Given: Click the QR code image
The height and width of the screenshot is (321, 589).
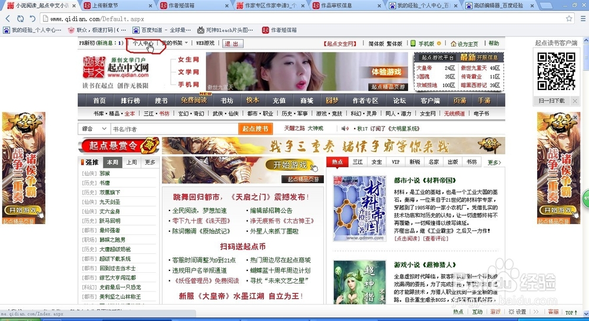Looking at the screenshot, I should point(556,71).
